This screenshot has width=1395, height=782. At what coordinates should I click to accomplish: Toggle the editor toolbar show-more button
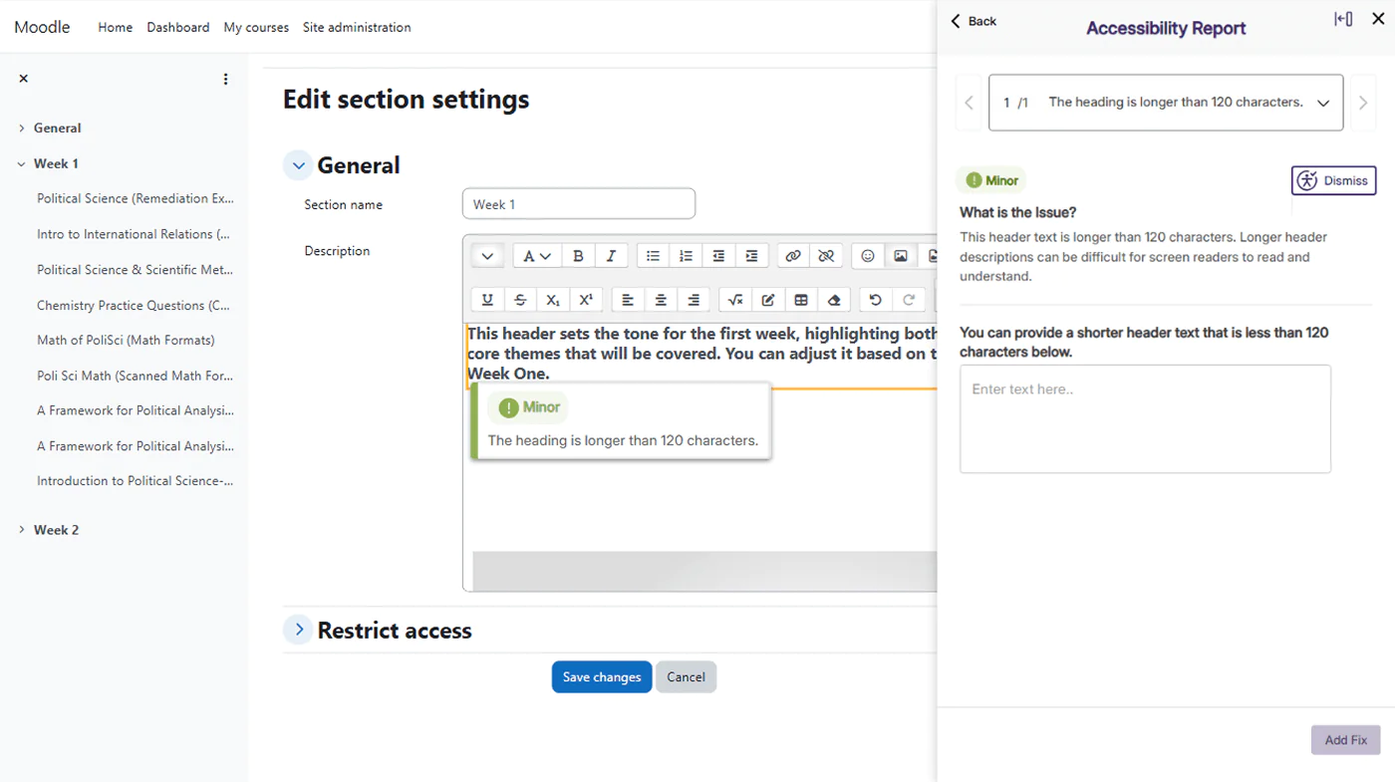487,256
